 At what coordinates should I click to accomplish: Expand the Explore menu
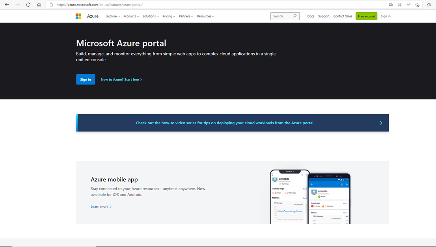113,16
